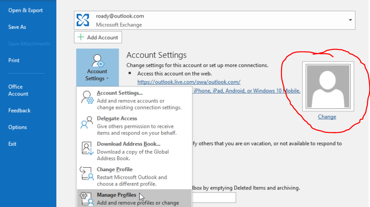Open the Feedback page
Image resolution: width=370 pixels, height=207 pixels.
pyautogui.click(x=19, y=110)
